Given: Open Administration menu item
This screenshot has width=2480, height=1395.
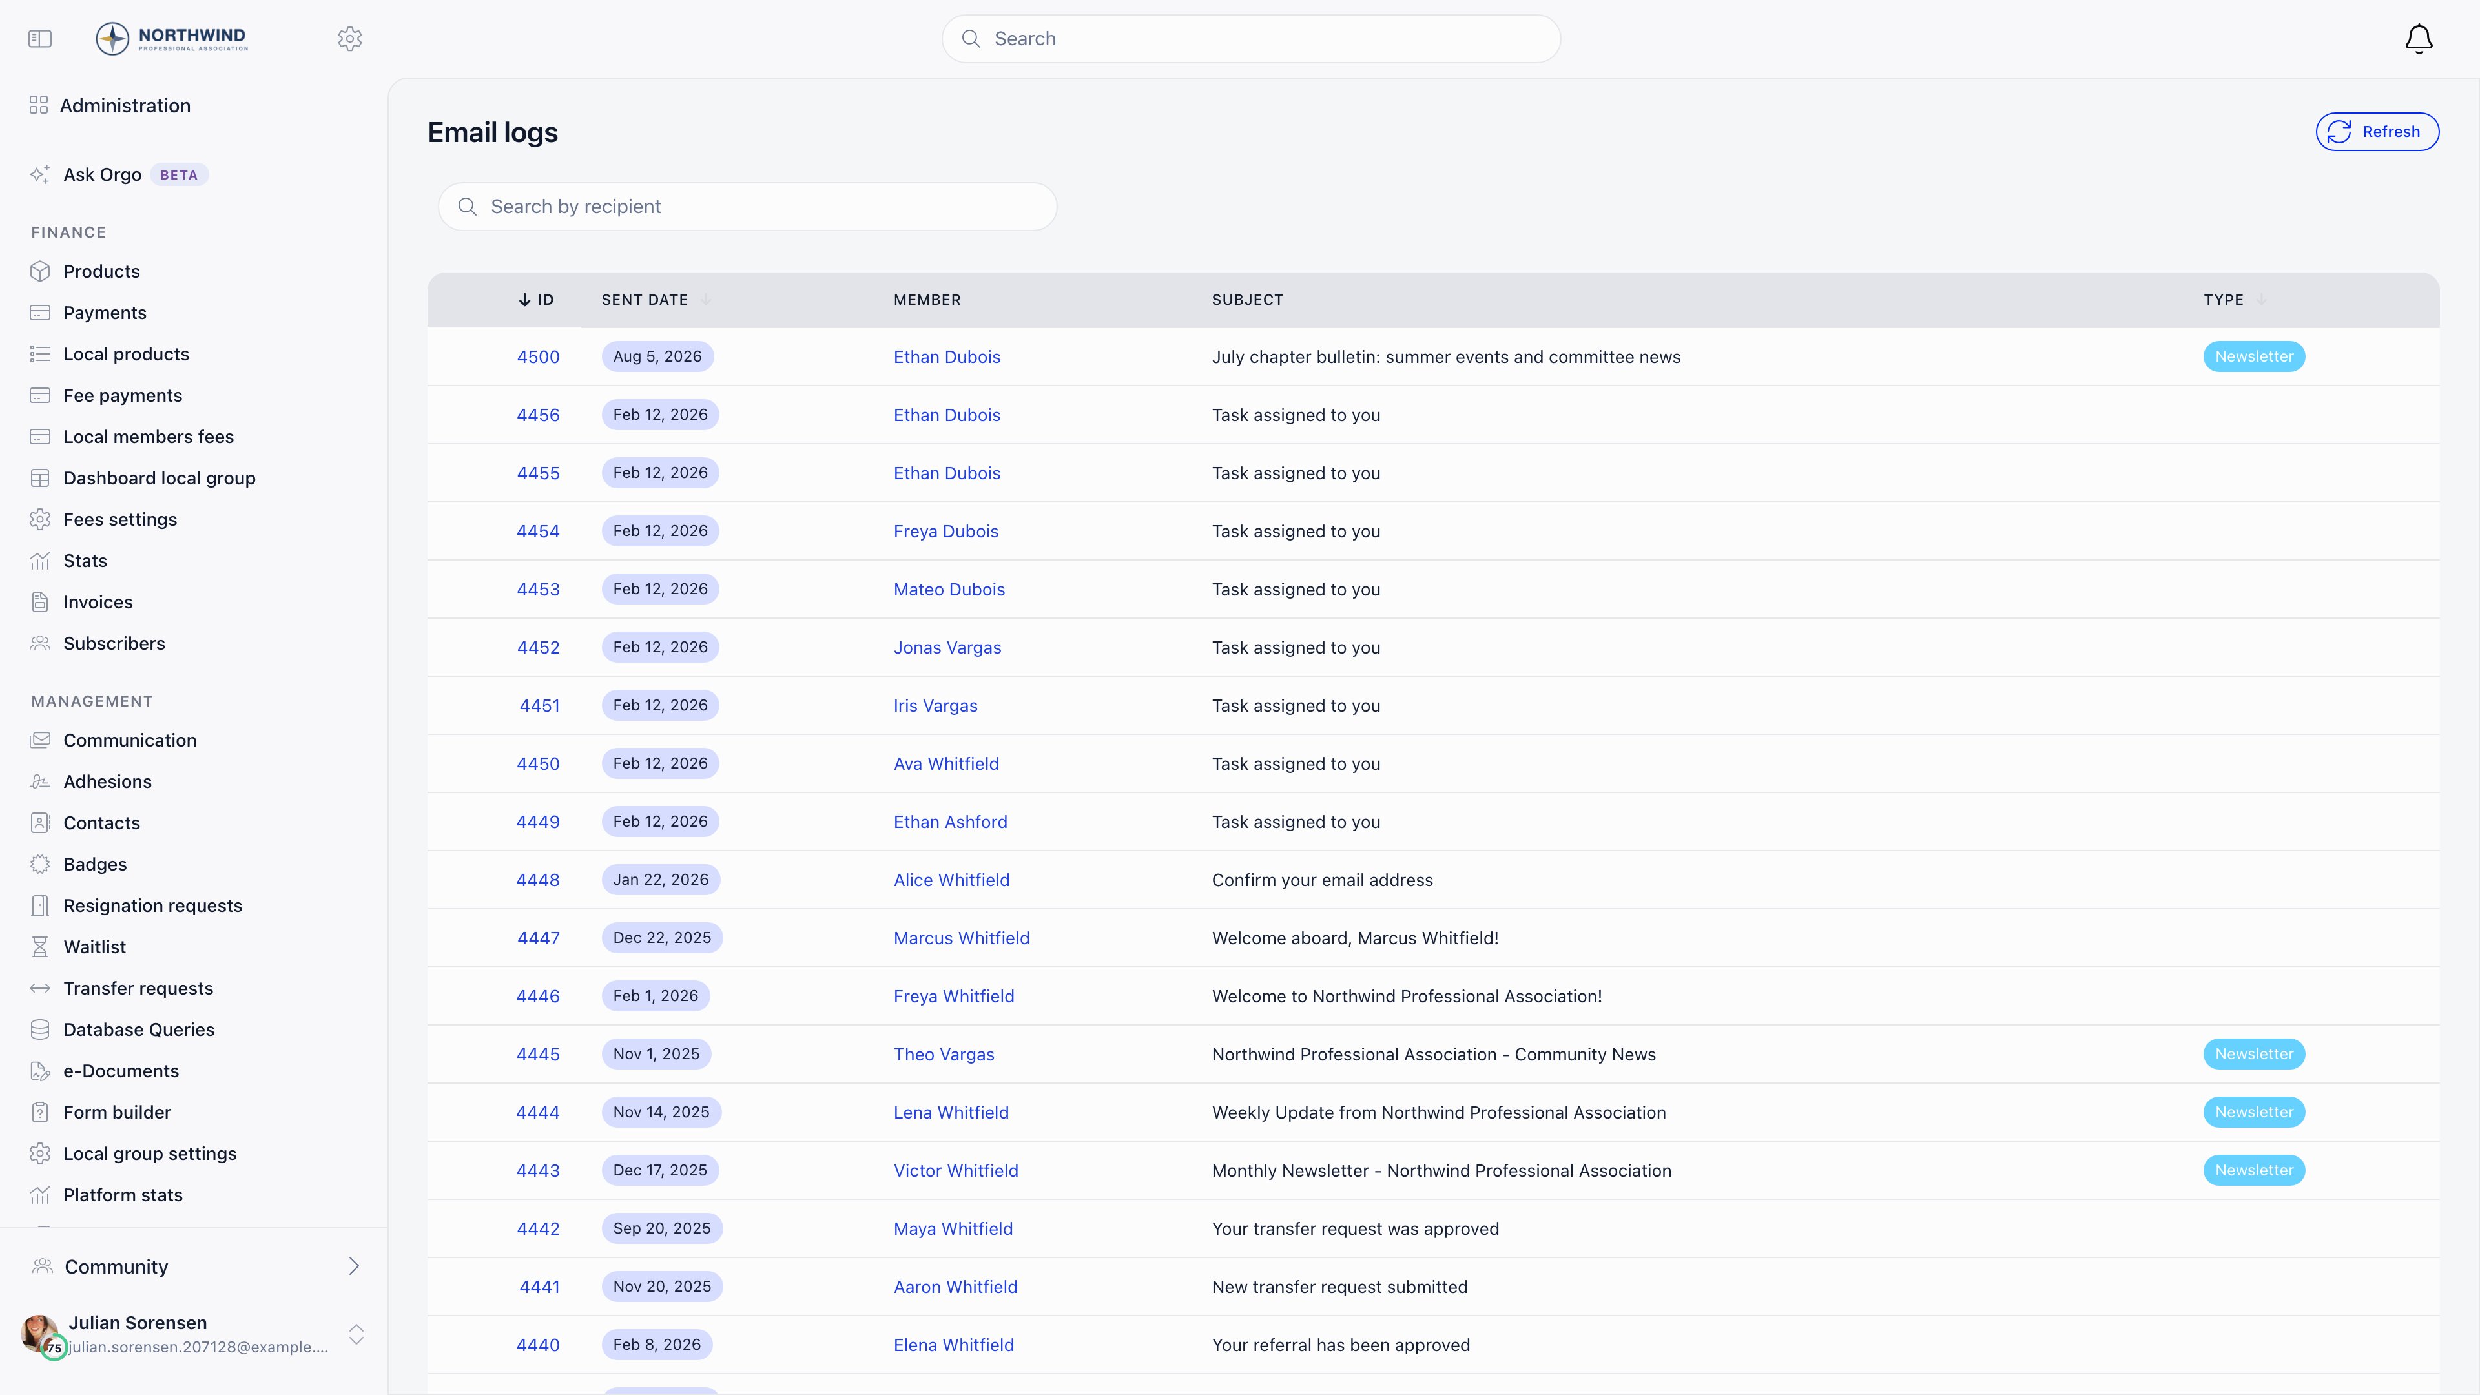Looking at the screenshot, I should click(124, 106).
